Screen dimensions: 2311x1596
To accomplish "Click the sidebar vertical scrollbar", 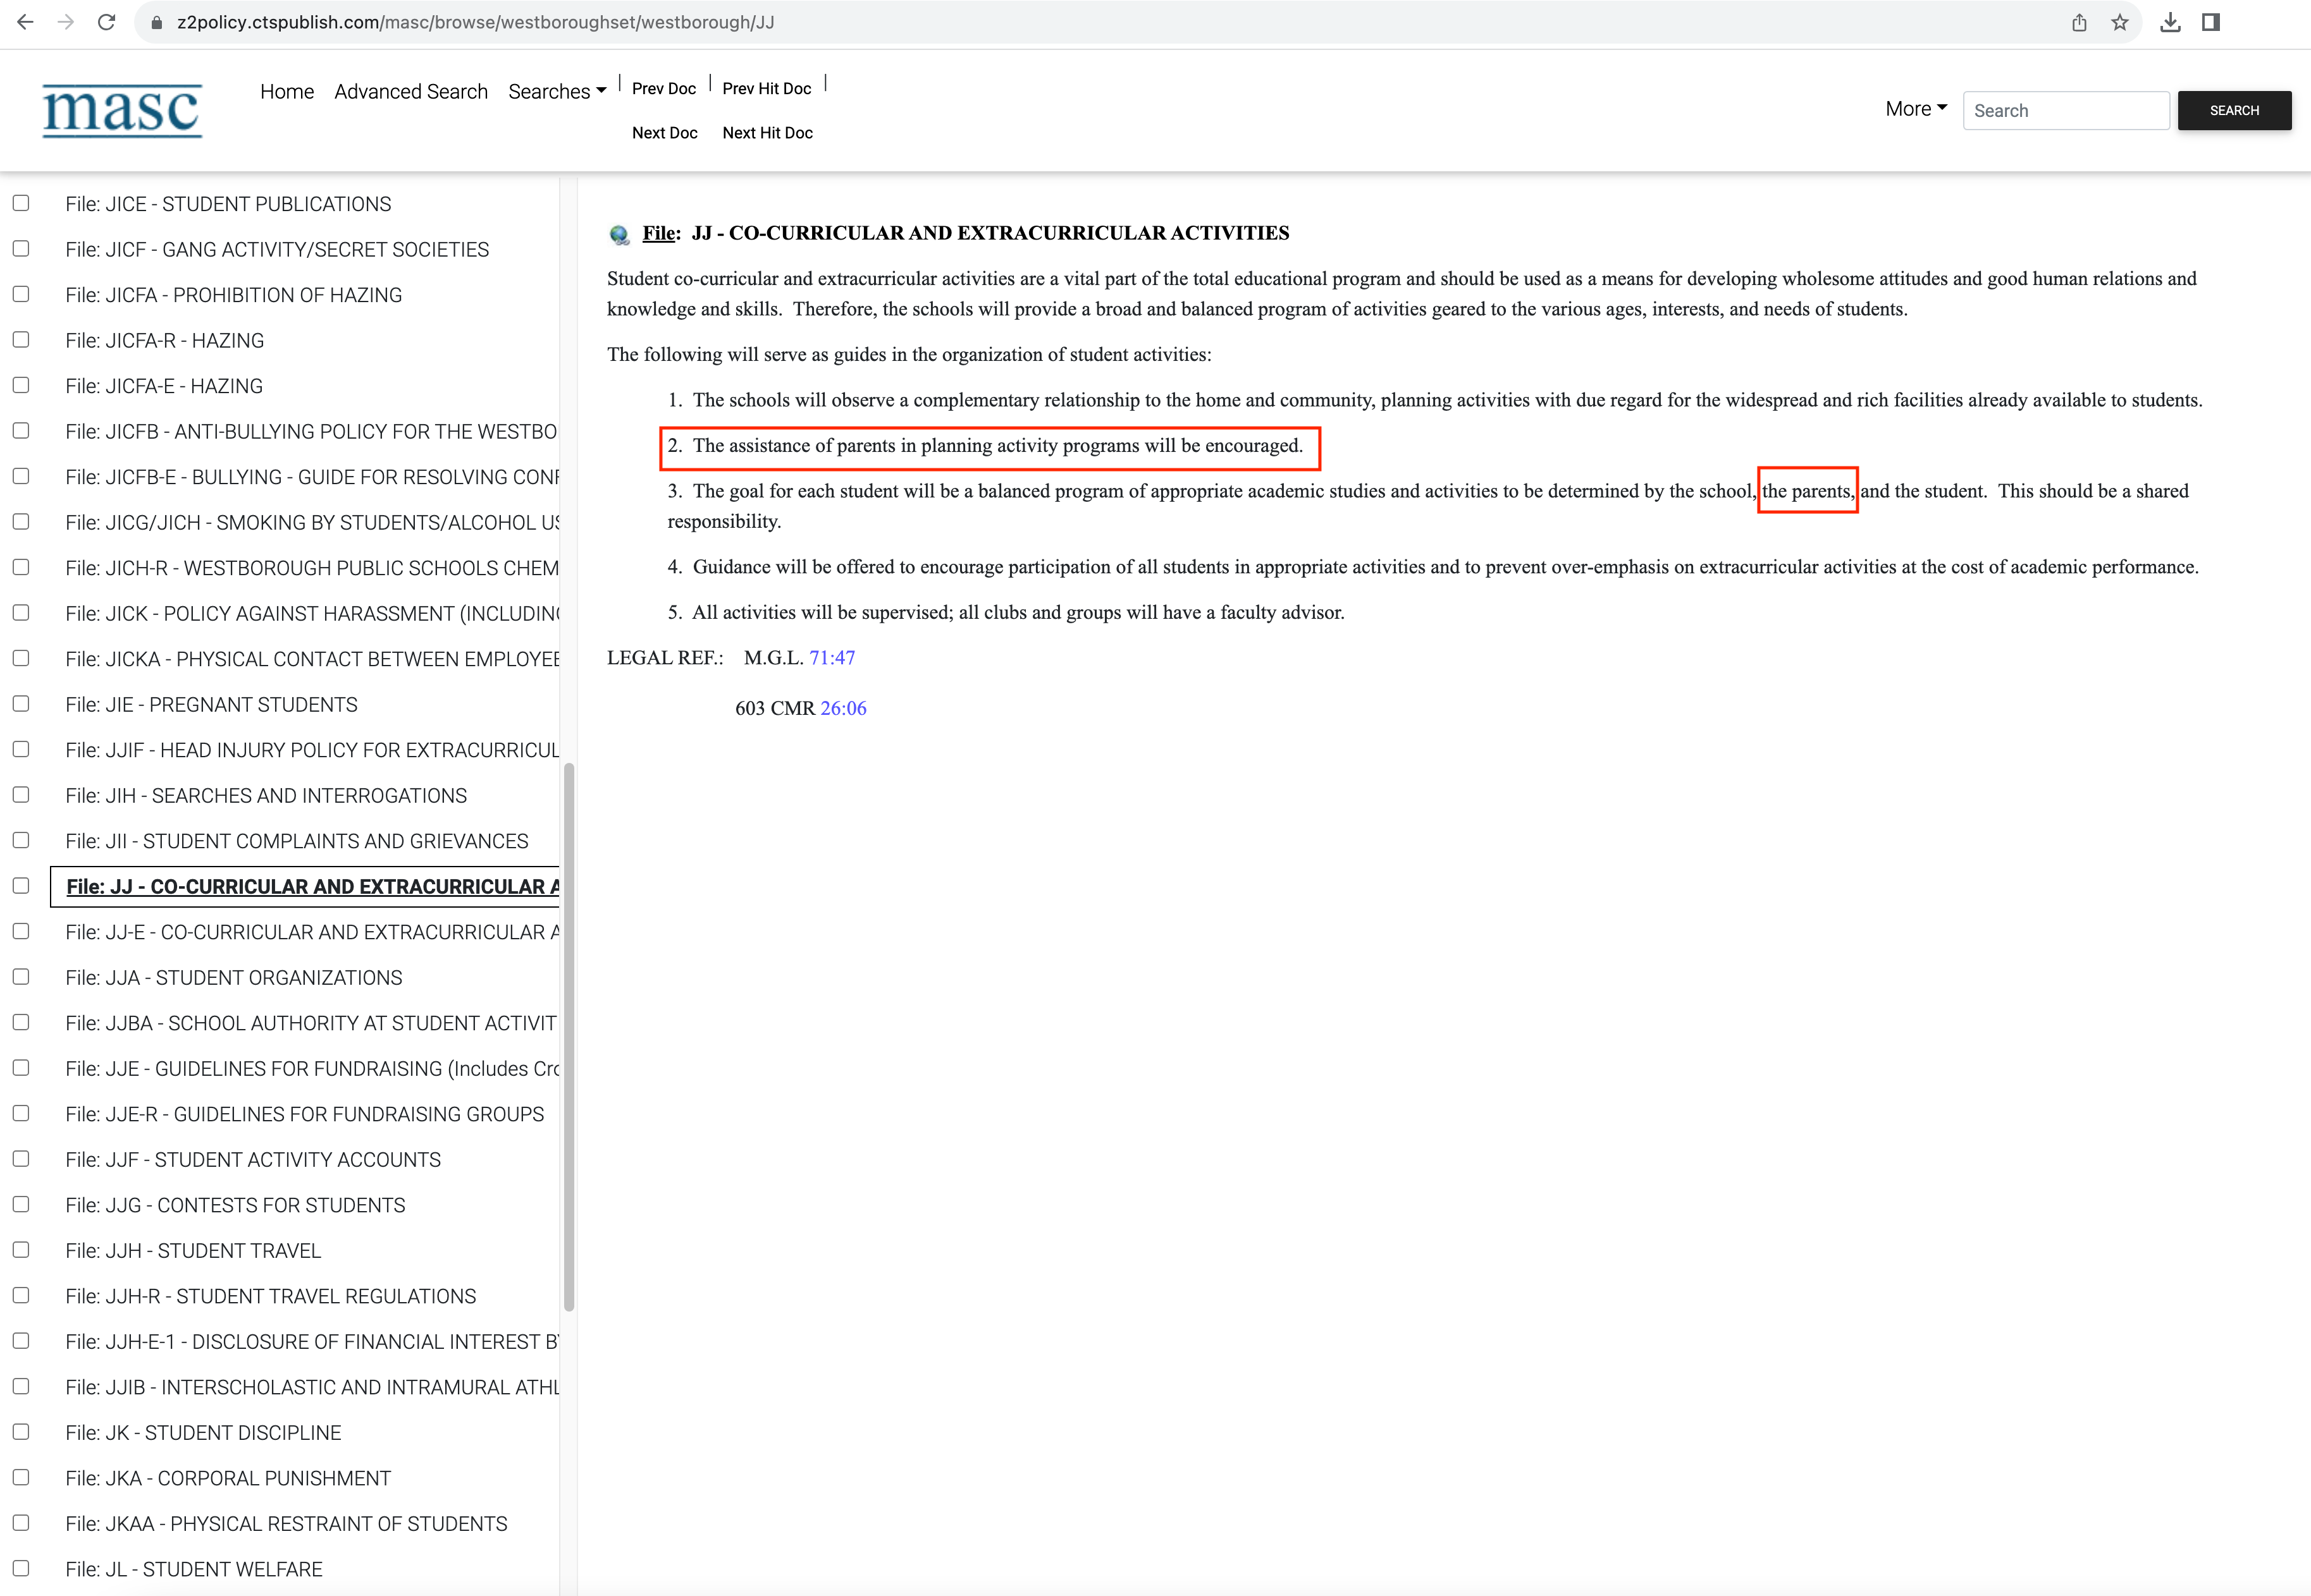I will click(x=569, y=1036).
